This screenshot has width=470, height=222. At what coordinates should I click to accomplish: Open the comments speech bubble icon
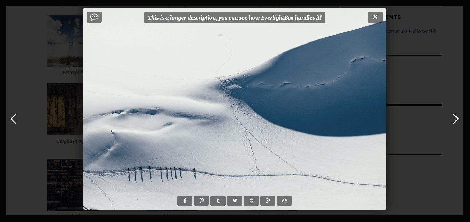[x=94, y=17]
